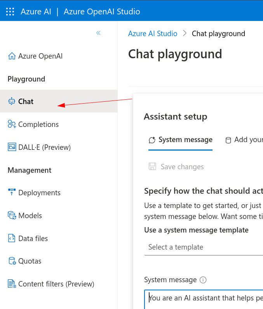This screenshot has height=309, width=263.
Task: Open Data files page
Action: point(59,238)
